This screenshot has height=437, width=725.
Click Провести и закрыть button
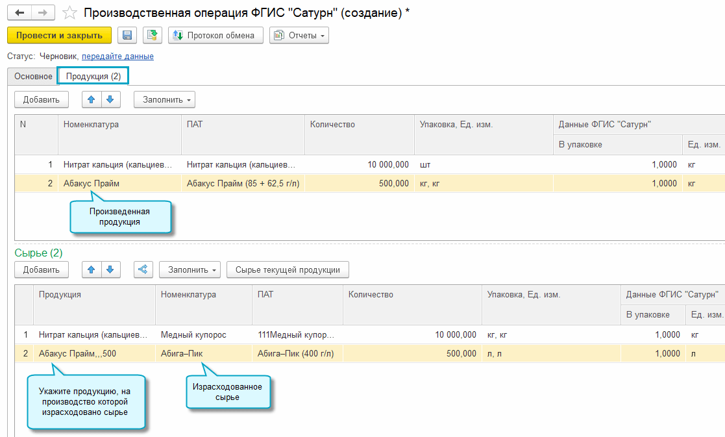pos(59,35)
